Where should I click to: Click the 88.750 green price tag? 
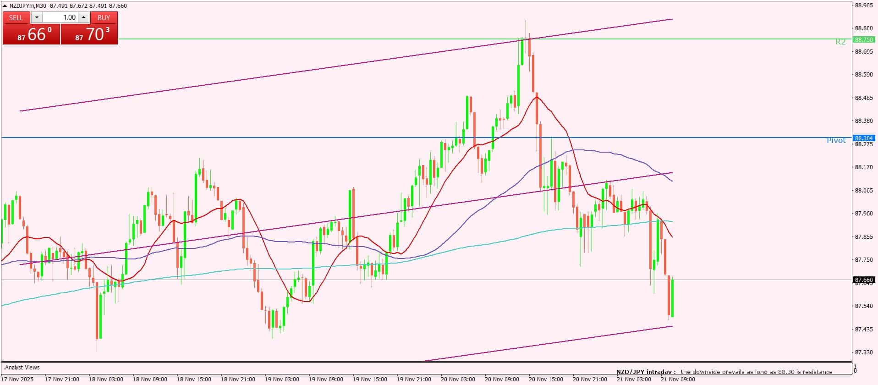click(864, 39)
